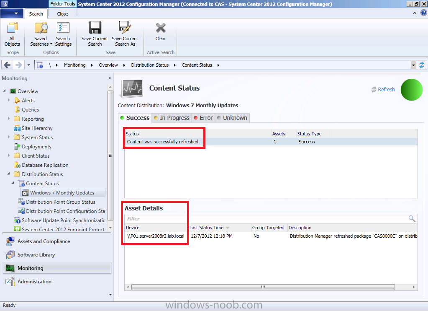Viewport: 428px width, 311px height.
Task: Click Save Current Search icon
Action: click(95, 34)
